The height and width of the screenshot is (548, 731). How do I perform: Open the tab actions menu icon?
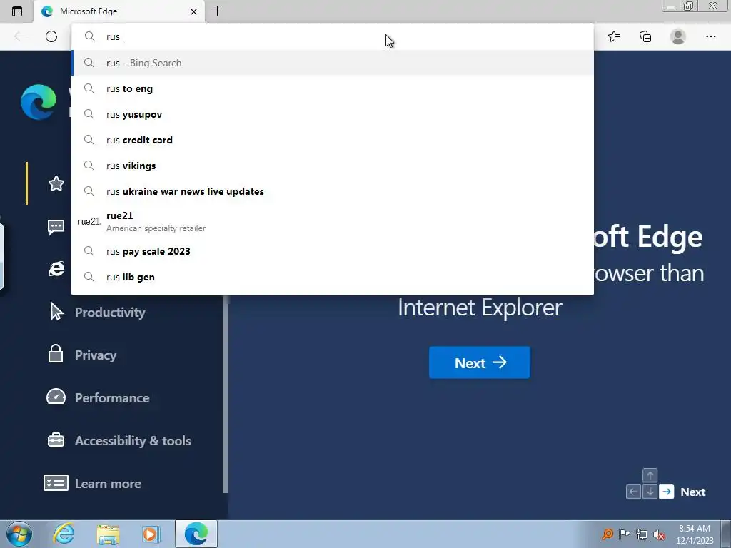17,11
